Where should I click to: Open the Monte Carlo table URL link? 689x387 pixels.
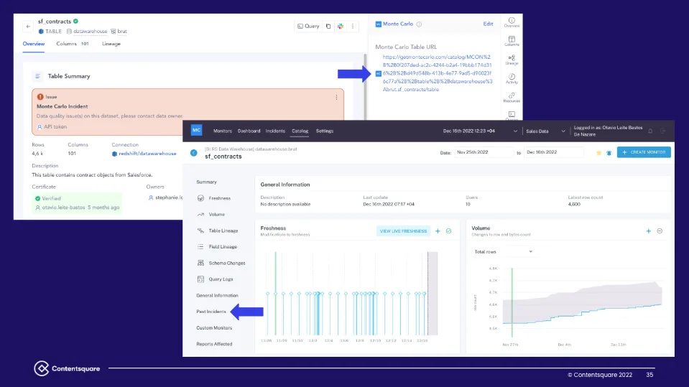pos(438,73)
